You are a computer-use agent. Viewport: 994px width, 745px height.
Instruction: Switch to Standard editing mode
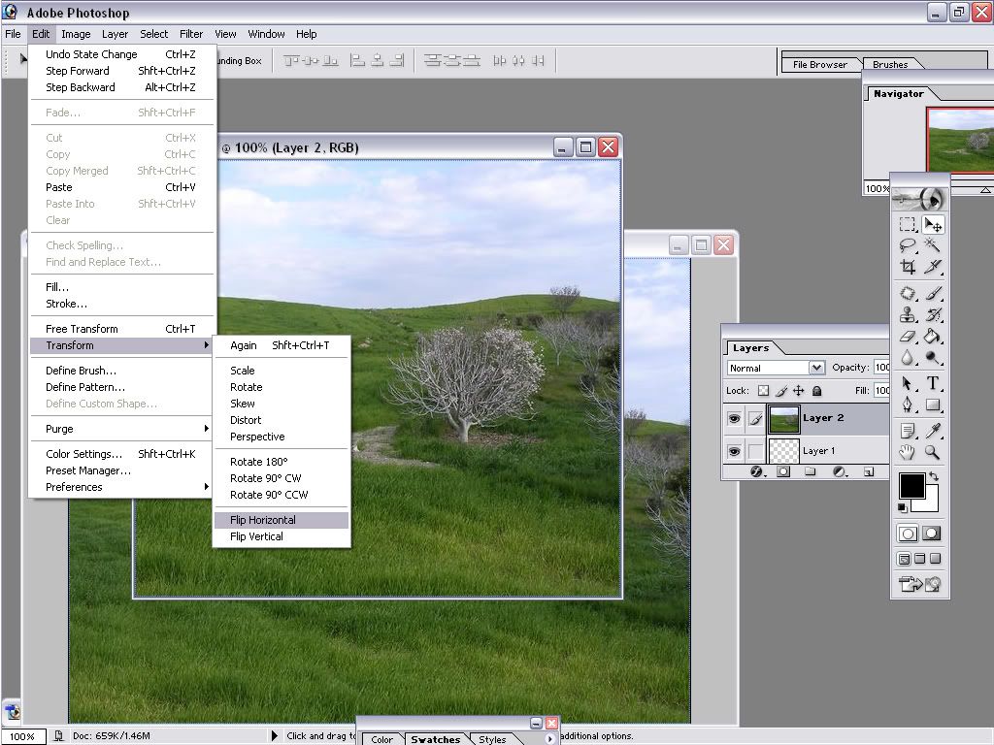click(x=908, y=534)
